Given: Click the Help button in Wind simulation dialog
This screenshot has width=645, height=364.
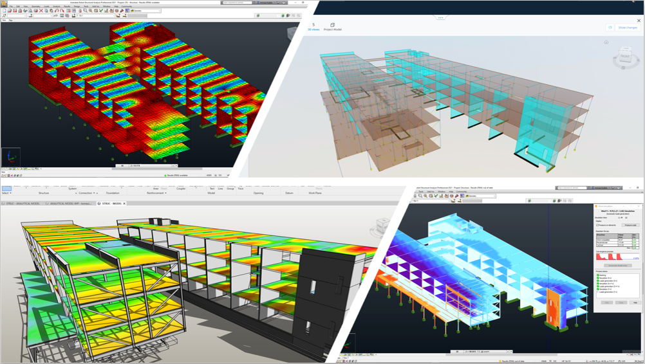Looking at the screenshot, I should [x=635, y=302].
